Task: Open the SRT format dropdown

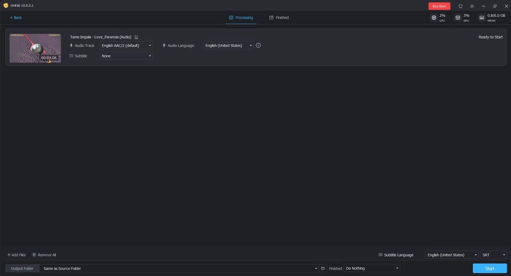Action: [493, 255]
